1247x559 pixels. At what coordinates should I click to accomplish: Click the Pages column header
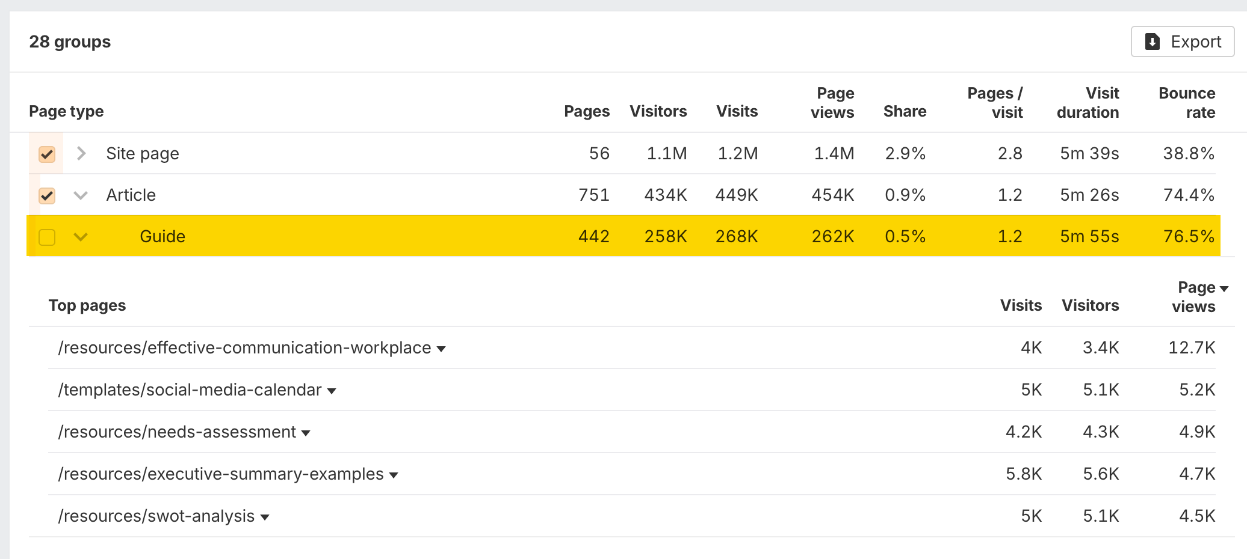587,111
